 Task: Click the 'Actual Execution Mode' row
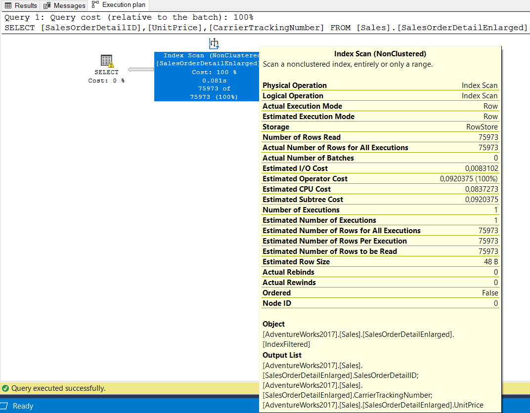[x=380, y=106]
